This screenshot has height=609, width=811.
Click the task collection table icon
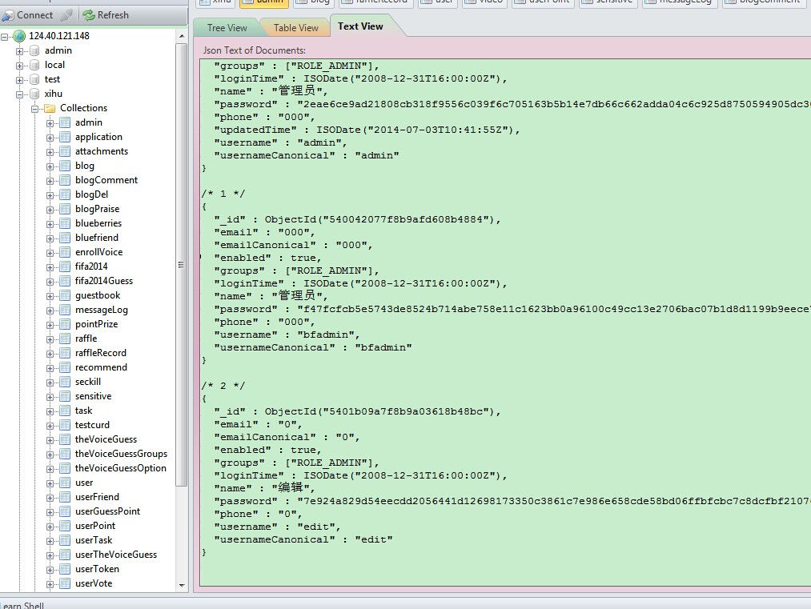pyautogui.click(x=65, y=411)
